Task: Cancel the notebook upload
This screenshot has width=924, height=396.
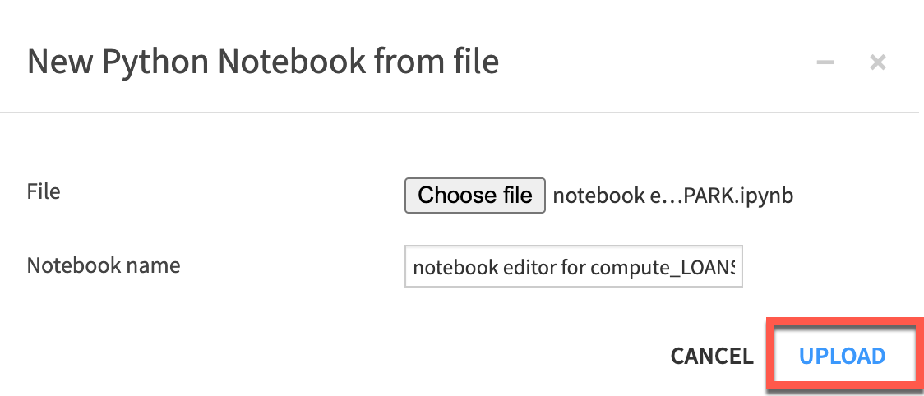Action: point(712,356)
